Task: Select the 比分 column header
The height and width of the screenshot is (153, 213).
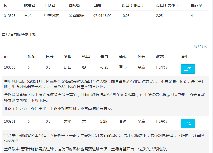Action: [x=49, y=57]
